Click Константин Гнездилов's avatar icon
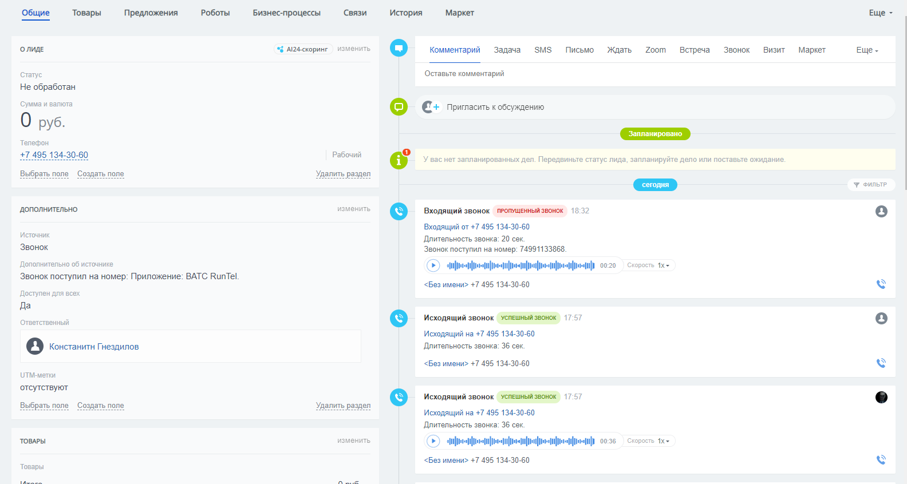 pyautogui.click(x=35, y=346)
